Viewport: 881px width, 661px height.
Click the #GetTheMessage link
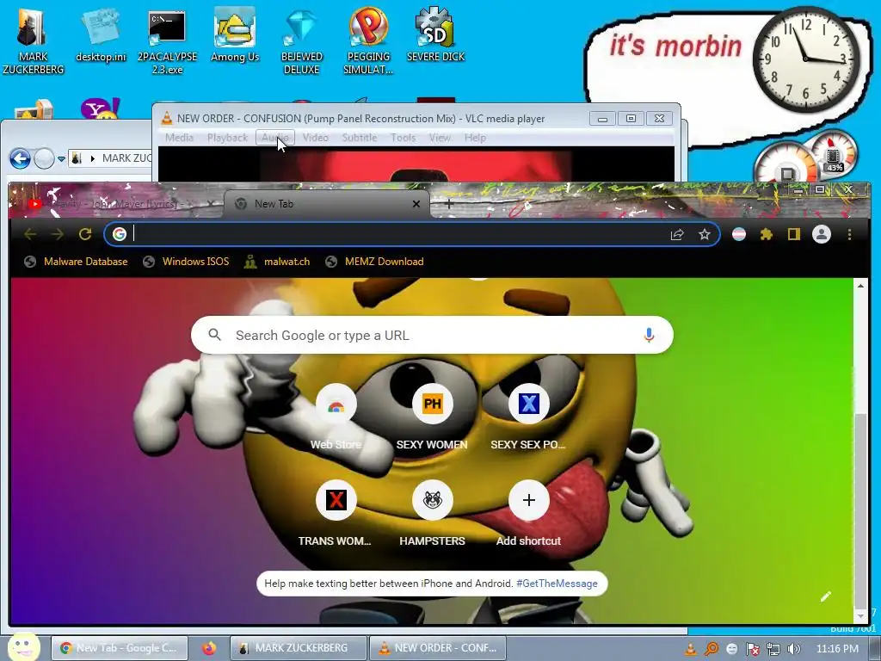[x=557, y=584]
